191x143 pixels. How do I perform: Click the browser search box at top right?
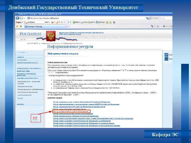pyautogui.click(x=166, y=18)
